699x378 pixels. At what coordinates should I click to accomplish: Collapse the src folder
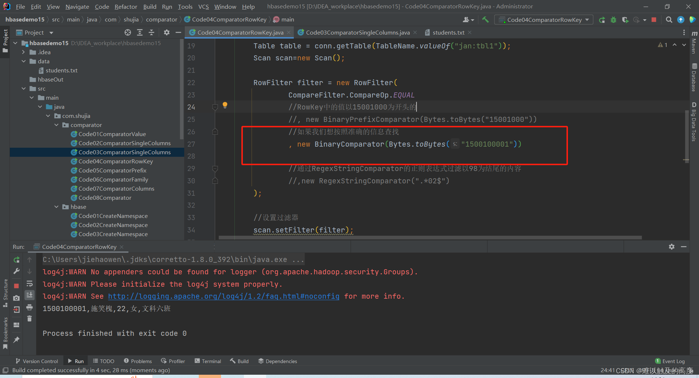click(x=23, y=88)
